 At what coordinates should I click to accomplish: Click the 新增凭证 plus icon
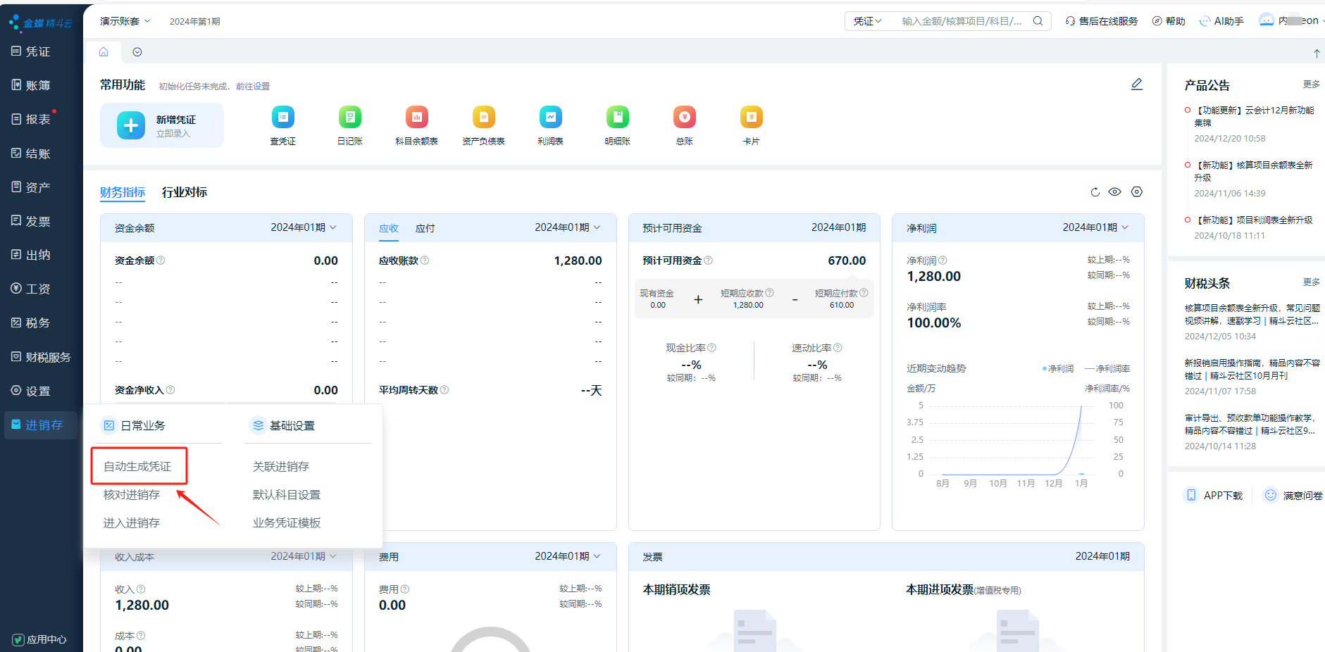[x=131, y=125]
